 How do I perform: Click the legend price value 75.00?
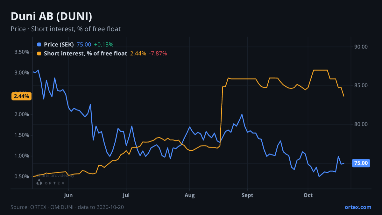click(x=84, y=45)
